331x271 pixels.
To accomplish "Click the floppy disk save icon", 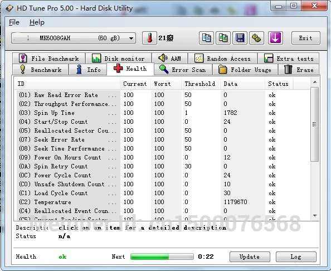I will point(240,38).
